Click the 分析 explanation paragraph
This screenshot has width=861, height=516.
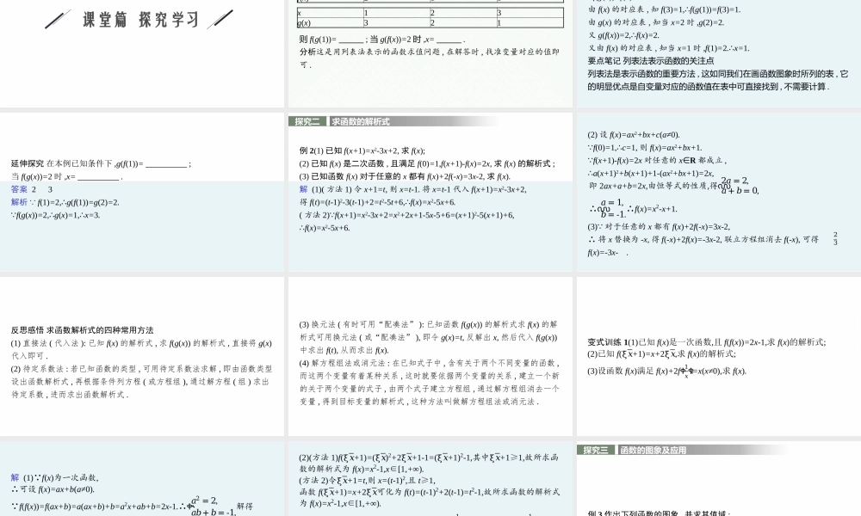tap(429, 58)
